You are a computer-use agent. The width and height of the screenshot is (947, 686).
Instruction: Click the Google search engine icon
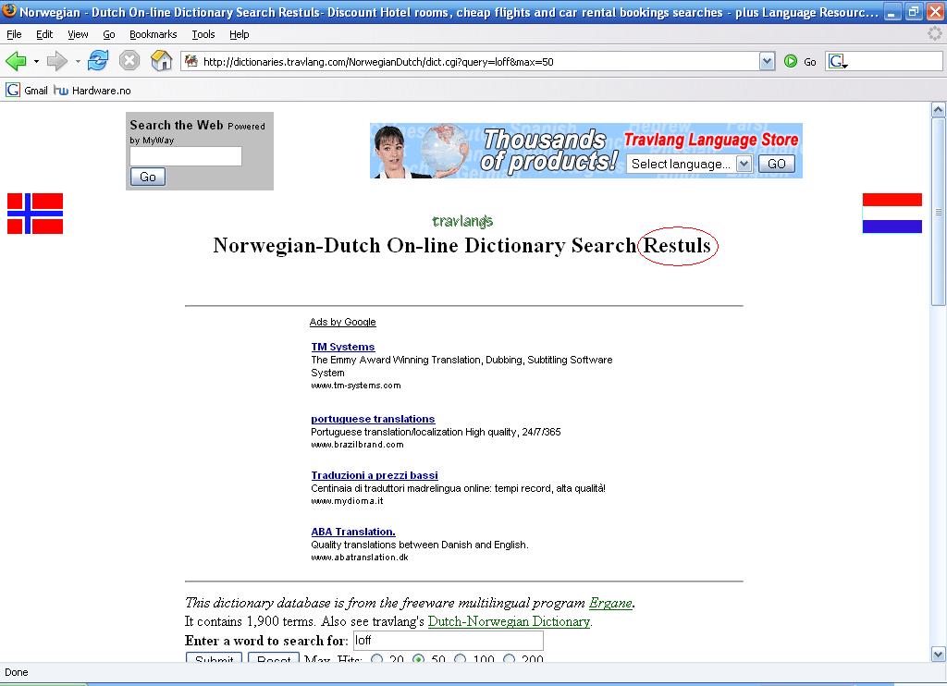[x=836, y=61]
